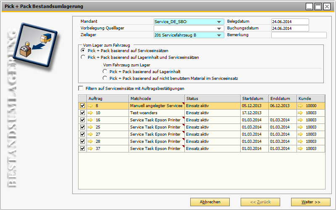This screenshot has width=336, height=210.
Task: Click the Matchcode column header
Action: pos(156,98)
